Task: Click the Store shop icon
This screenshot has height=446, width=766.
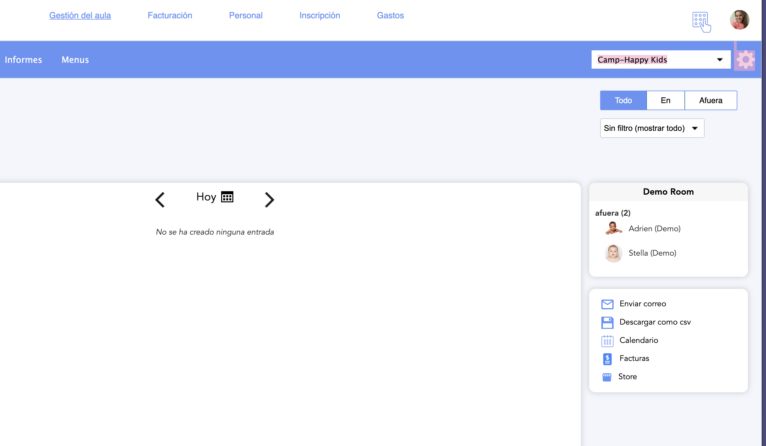Action: tap(607, 377)
